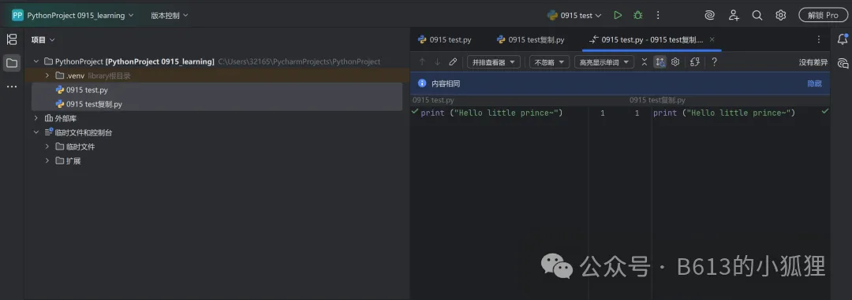The image size is (852, 300).
Task: Open more run actions menu
Action: (x=658, y=15)
